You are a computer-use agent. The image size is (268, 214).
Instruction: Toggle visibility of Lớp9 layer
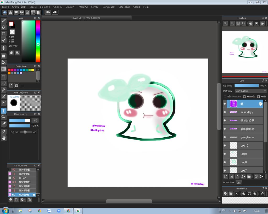coord(225,154)
